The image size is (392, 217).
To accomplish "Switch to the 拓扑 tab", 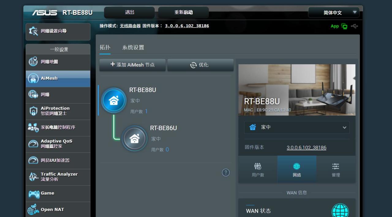I will tap(105, 47).
